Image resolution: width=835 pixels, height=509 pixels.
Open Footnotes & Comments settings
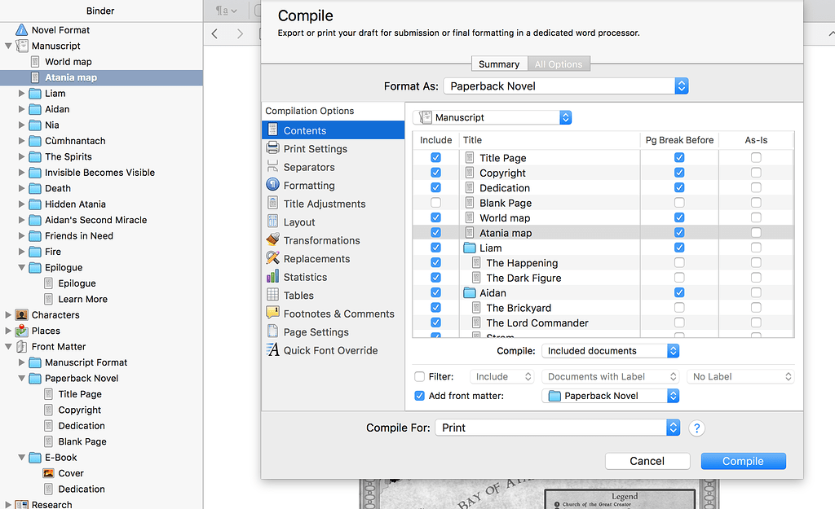pos(330,313)
